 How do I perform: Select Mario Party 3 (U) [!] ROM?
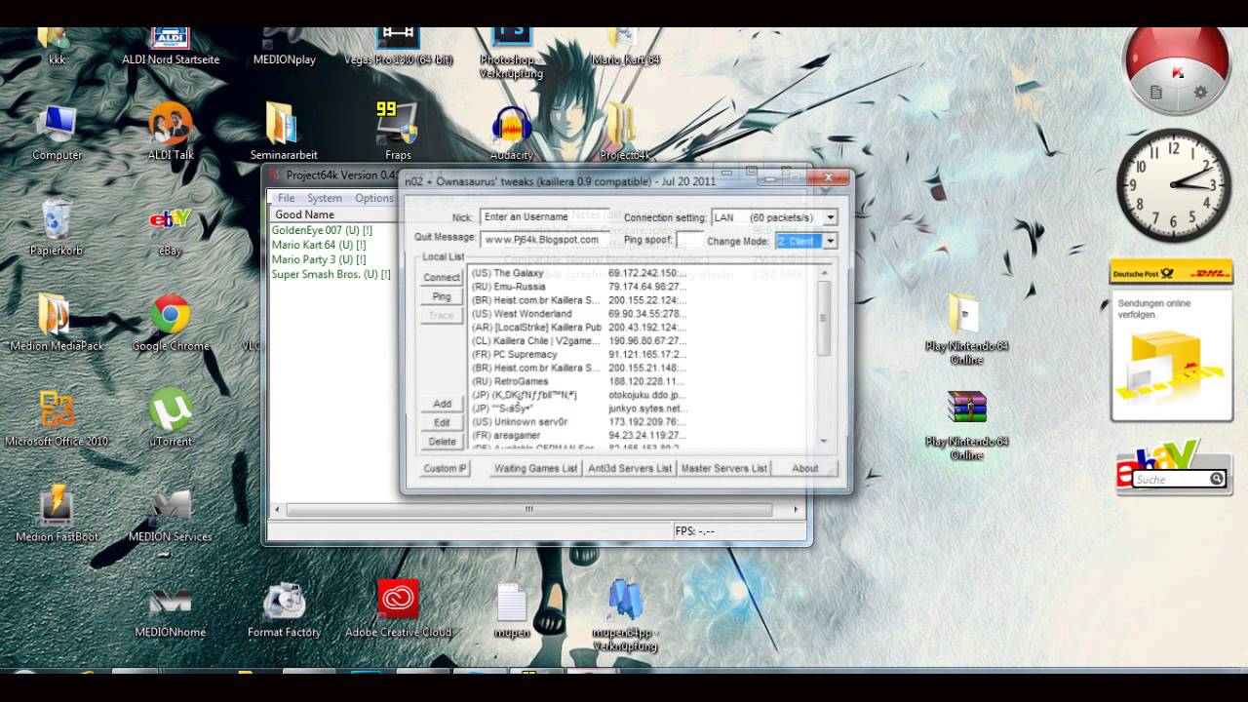(319, 259)
